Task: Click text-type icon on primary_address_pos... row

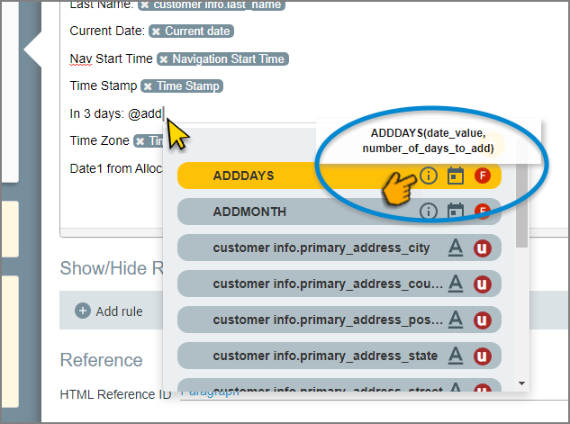Action: (x=456, y=320)
